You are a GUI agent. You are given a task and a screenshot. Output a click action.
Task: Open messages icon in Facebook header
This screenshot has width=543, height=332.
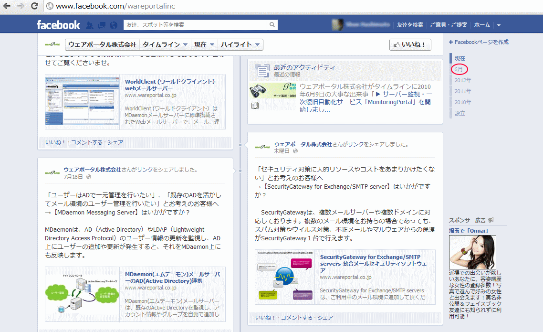tap(102, 25)
